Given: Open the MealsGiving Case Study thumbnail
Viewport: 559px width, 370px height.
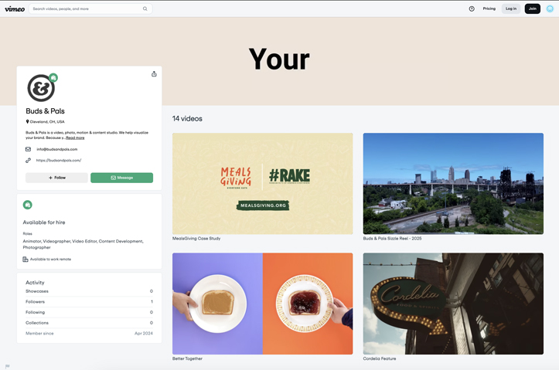Looking at the screenshot, I should [263, 184].
